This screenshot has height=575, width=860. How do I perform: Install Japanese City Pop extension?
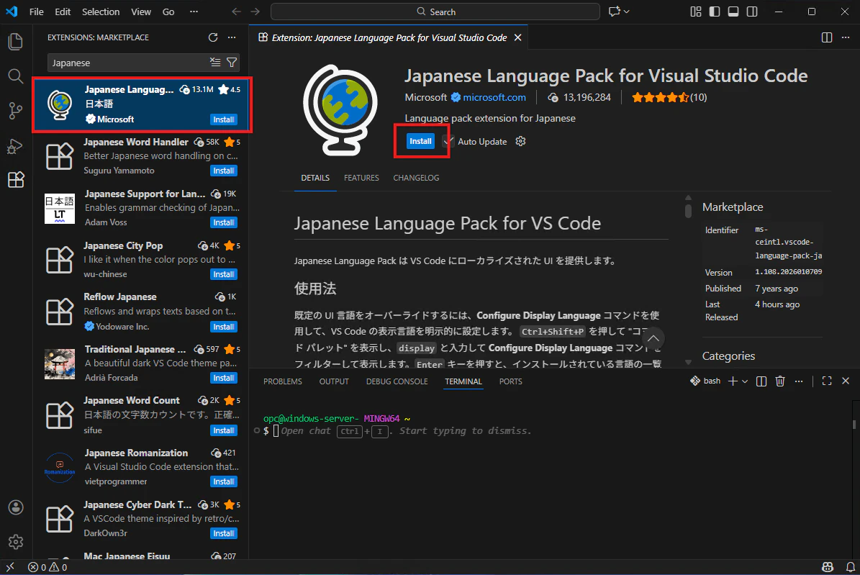click(224, 274)
